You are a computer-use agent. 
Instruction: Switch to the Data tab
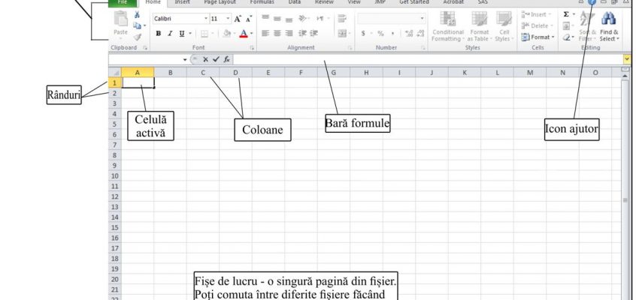pyautogui.click(x=295, y=2)
